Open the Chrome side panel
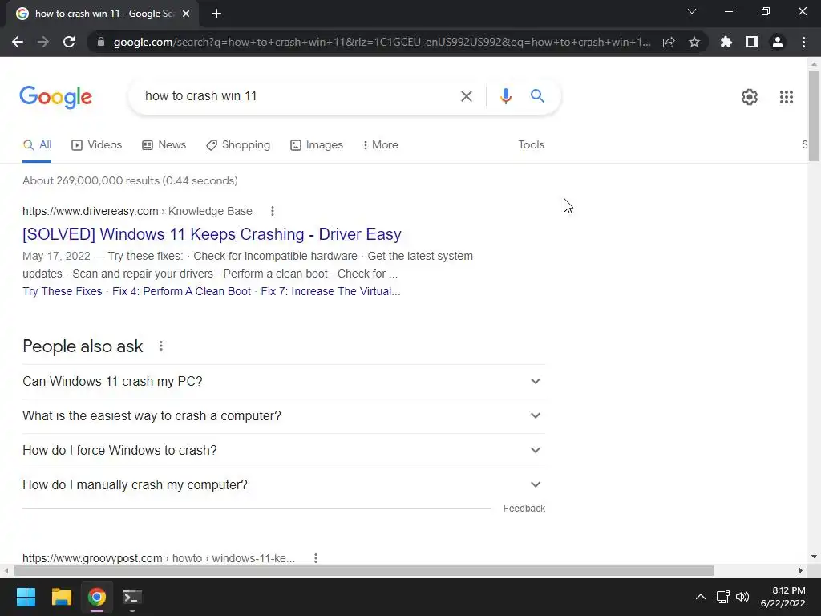The image size is (821, 616). [752, 42]
